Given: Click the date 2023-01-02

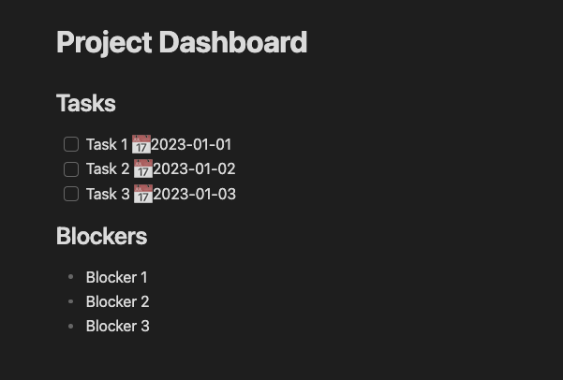Looking at the screenshot, I should pos(194,169).
